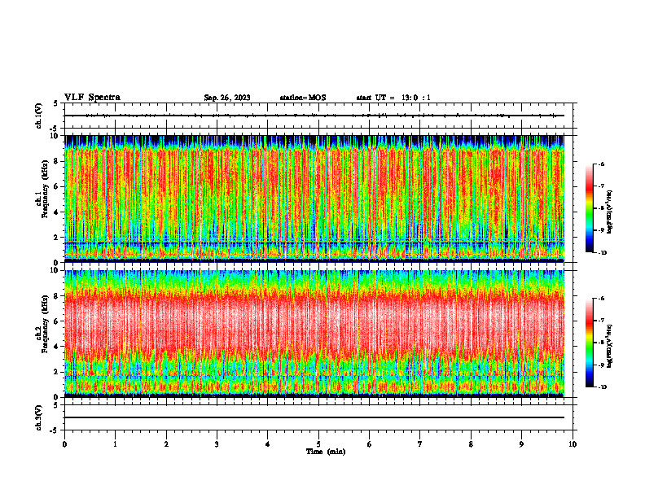645x498 pixels.
Task: Click the ch.2 spectrogram color scale bar
Action: click(x=589, y=343)
